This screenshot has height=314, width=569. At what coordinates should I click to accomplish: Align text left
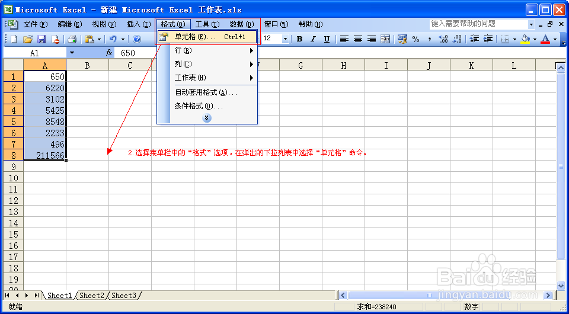click(344, 39)
